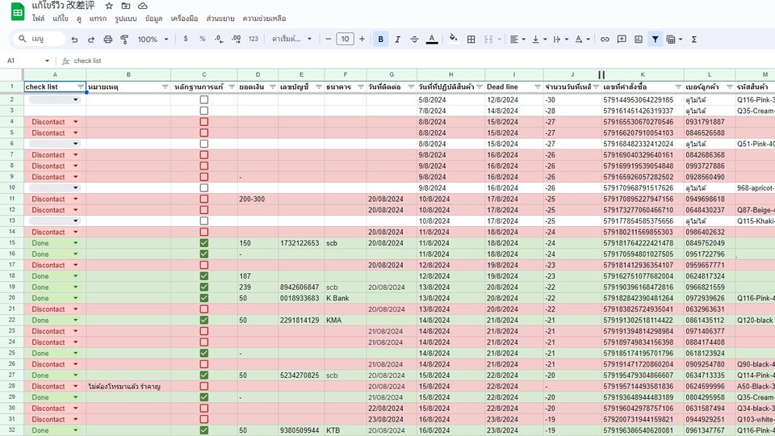Select the K Bank cell in row 20
Screen dimensions: 775x436
click(345, 298)
